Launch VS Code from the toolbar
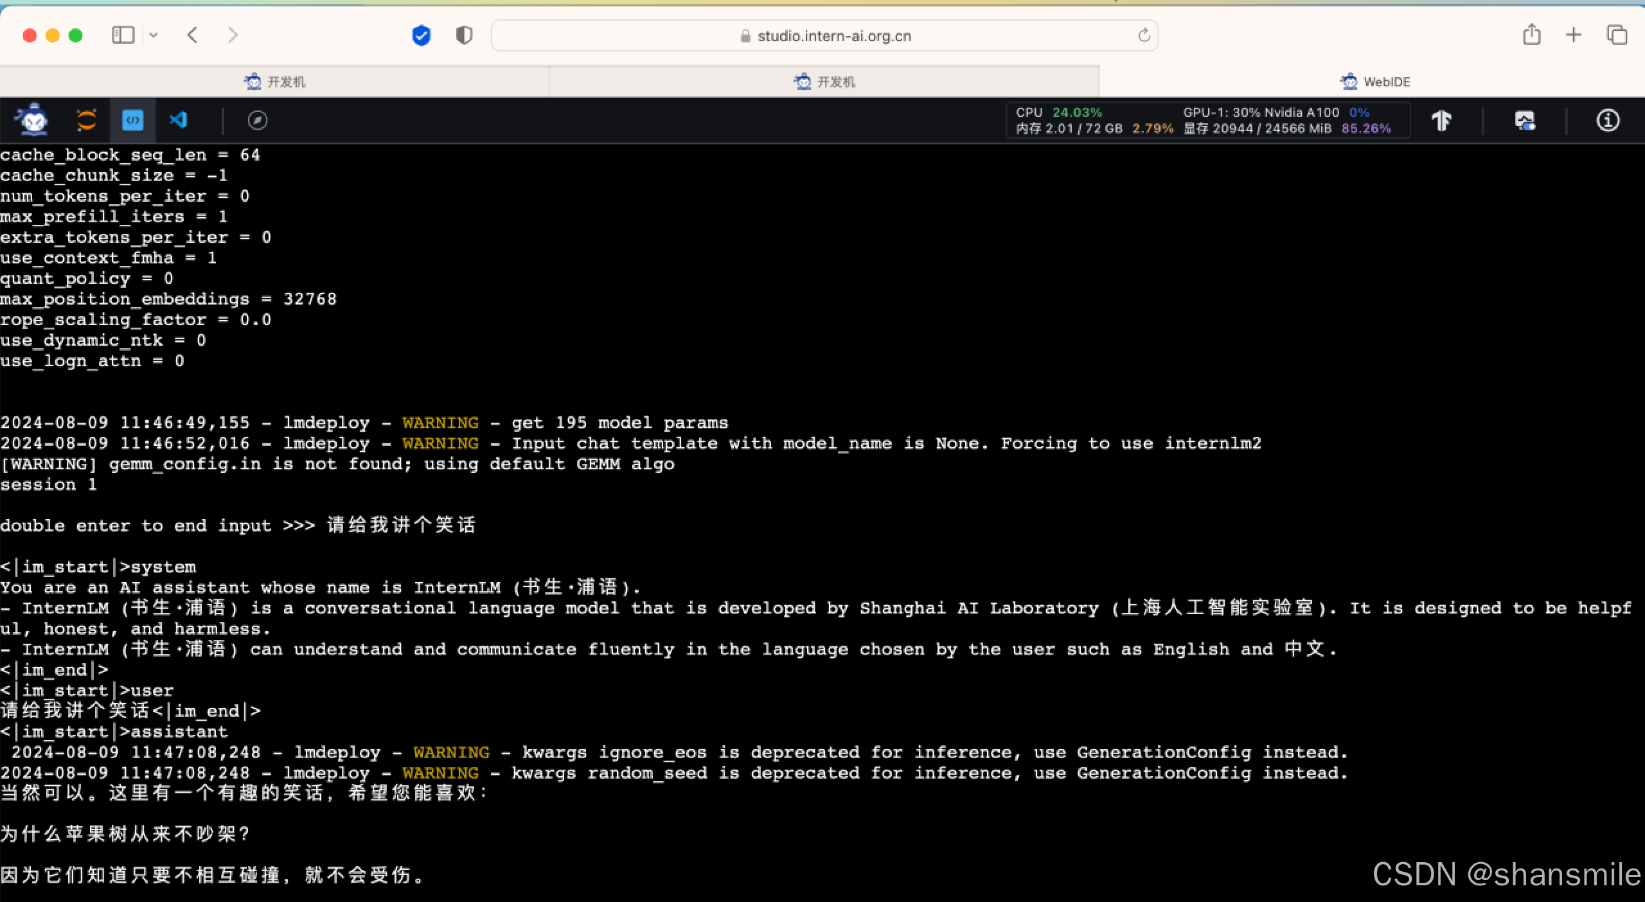1645x902 pixels. pos(179,119)
